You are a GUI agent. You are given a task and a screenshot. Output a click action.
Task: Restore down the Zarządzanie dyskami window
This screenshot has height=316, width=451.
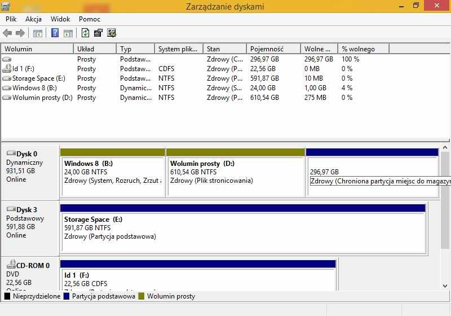point(416,6)
